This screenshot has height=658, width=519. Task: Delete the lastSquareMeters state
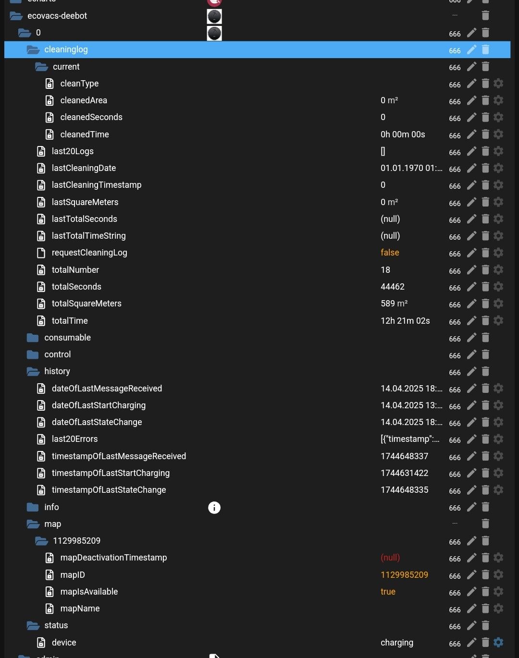(x=485, y=202)
